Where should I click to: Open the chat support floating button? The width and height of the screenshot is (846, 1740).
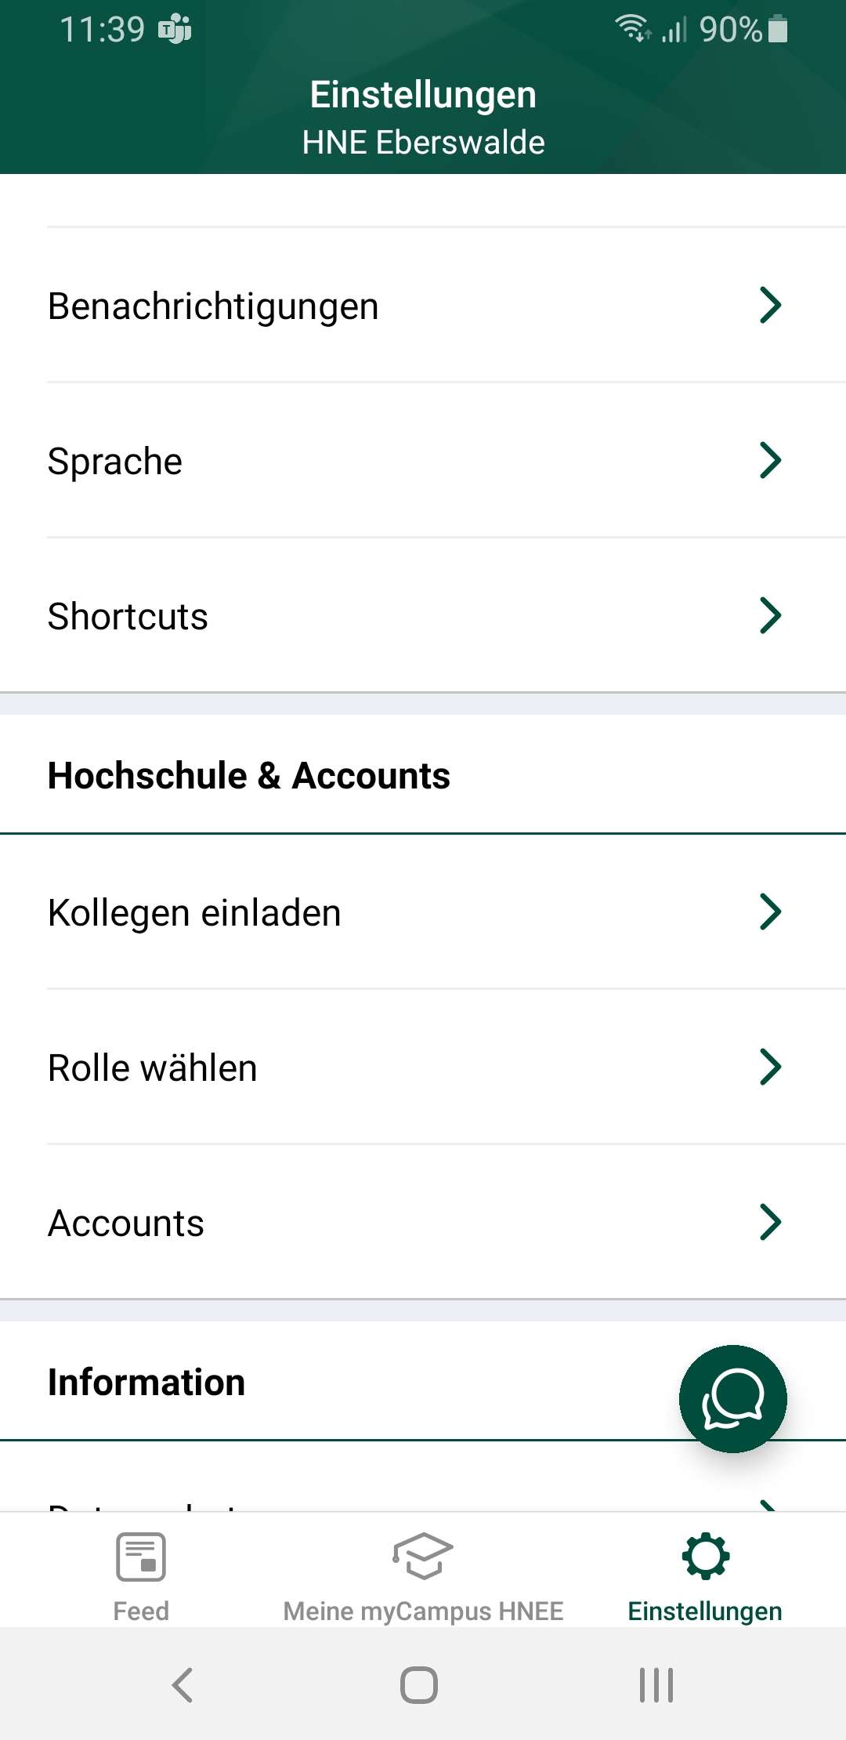(x=732, y=1398)
